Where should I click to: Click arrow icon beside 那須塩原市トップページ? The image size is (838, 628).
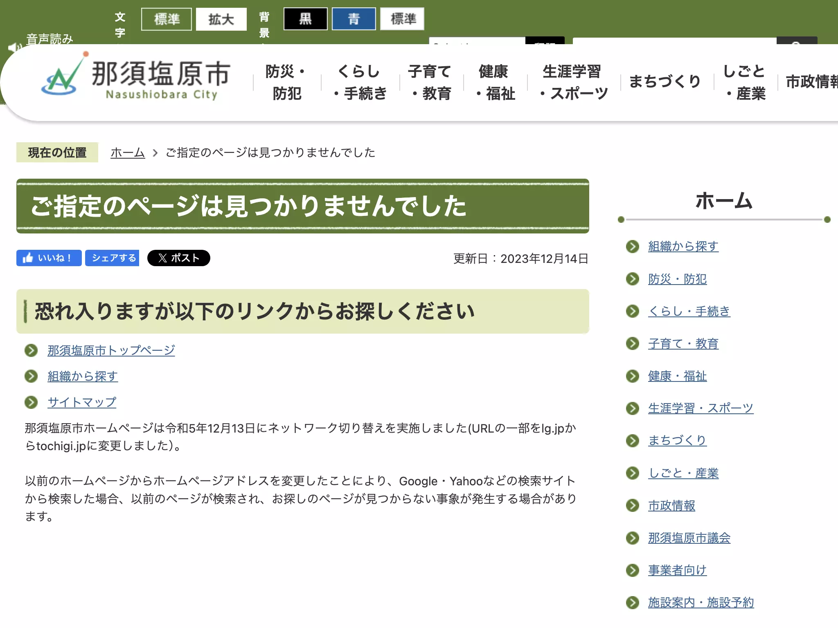click(31, 350)
